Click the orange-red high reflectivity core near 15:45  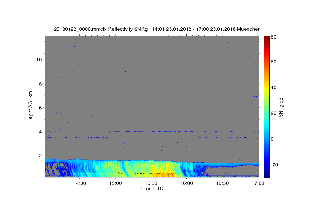click(169, 174)
